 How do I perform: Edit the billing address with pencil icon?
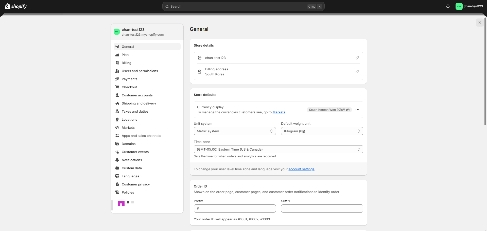pos(357,72)
